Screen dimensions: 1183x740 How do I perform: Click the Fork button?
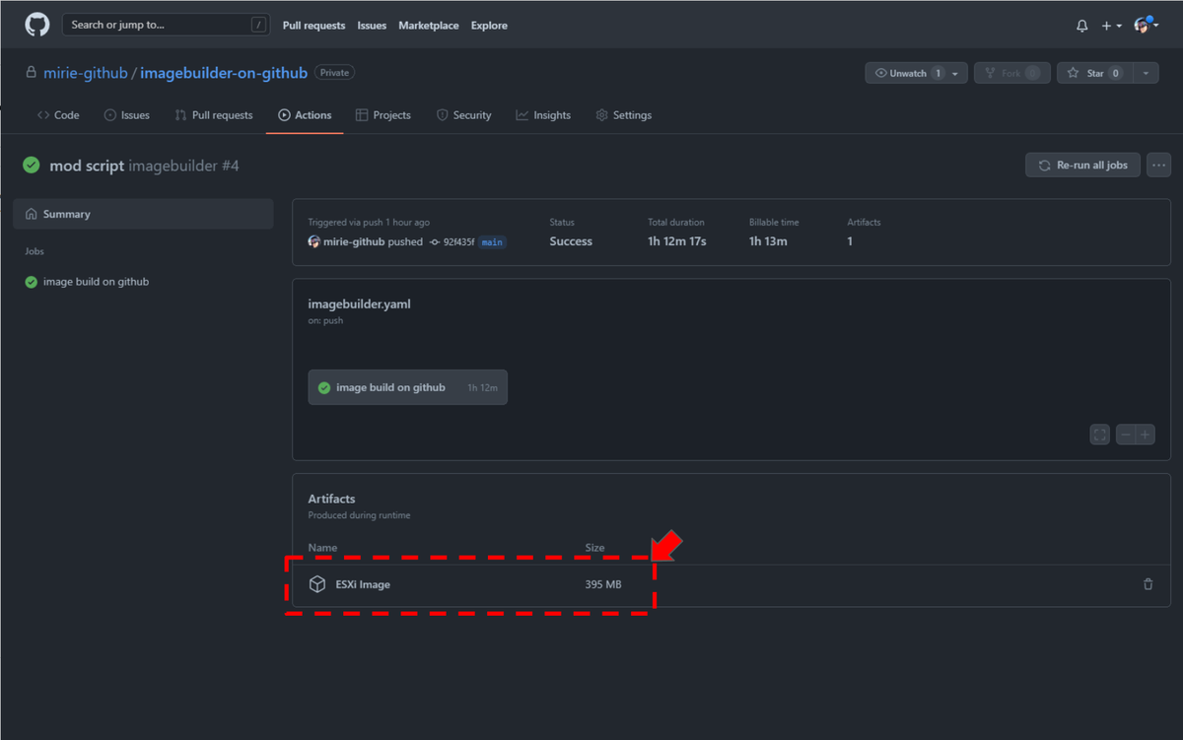coord(1012,73)
